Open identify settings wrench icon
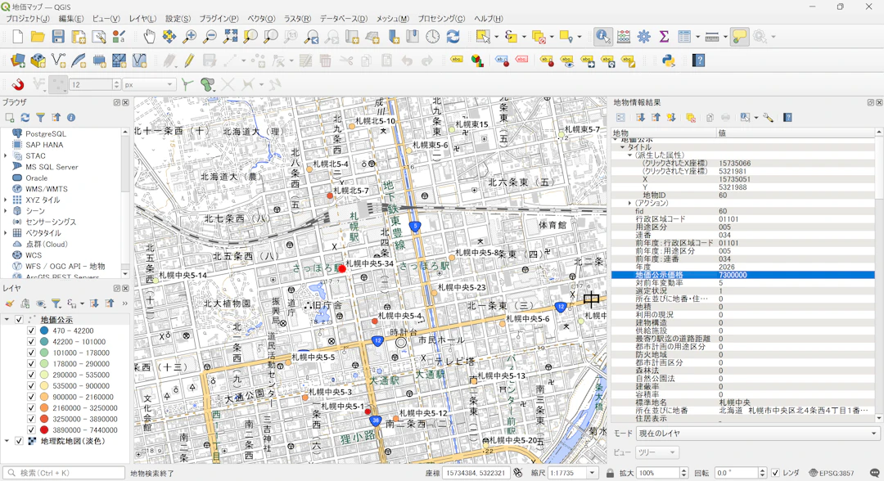Viewport: 884px width, 481px height. click(768, 117)
